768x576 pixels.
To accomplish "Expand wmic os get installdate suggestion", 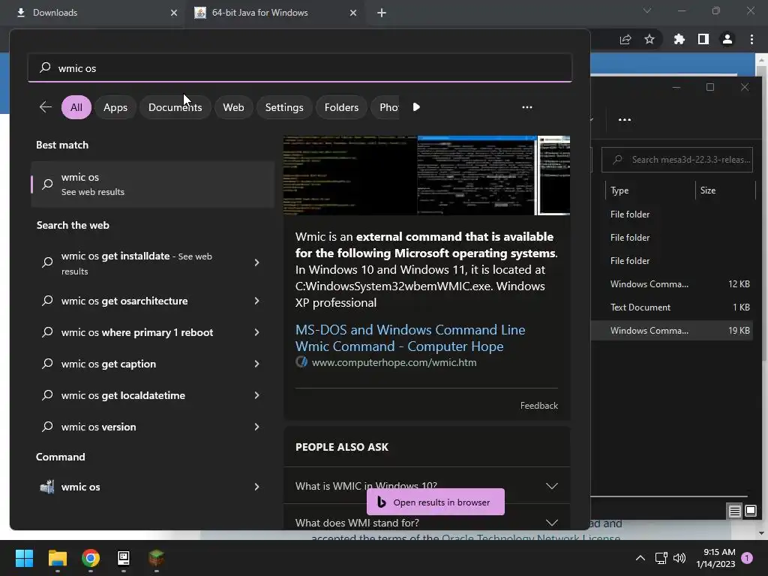I will tap(256, 263).
